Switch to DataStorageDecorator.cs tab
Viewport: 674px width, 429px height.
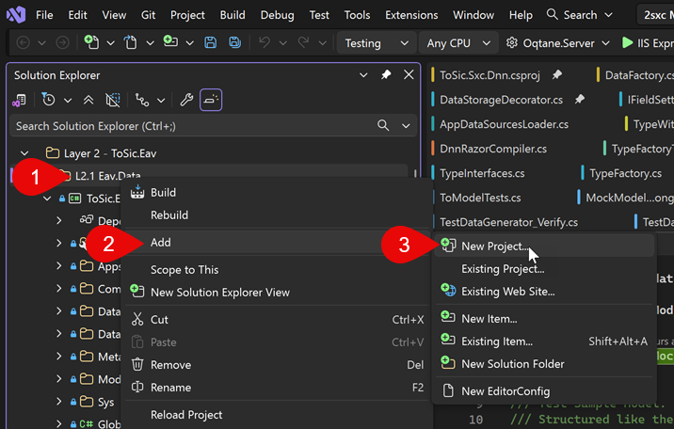(x=501, y=100)
